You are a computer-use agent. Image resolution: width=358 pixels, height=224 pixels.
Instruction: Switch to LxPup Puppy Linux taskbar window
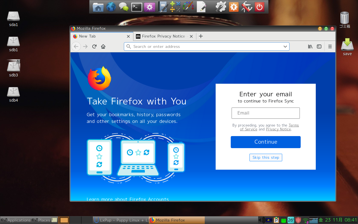click(x=121, y=220)
